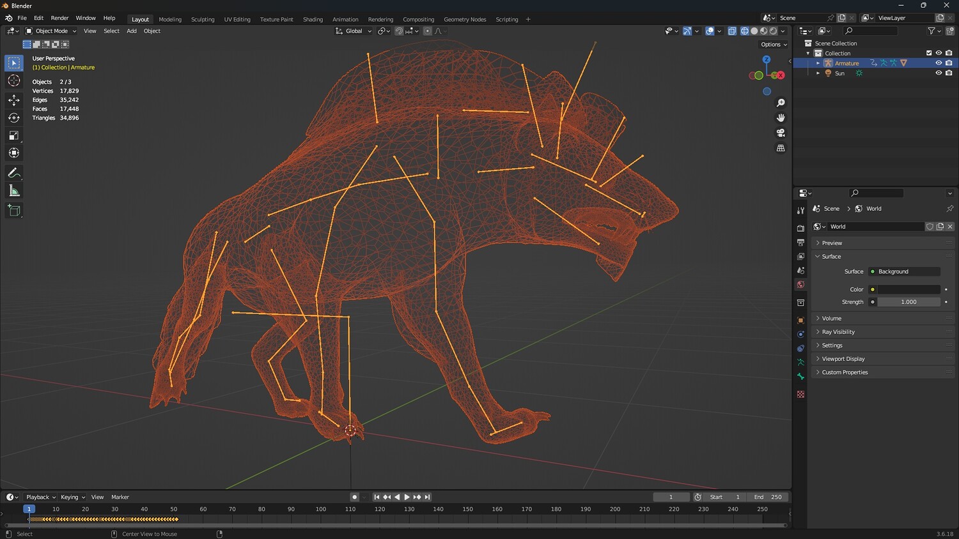This screenshot has height=539, width=959.
Task: Hide the Sun object in viewport
Action: click(x=939, y=73)
